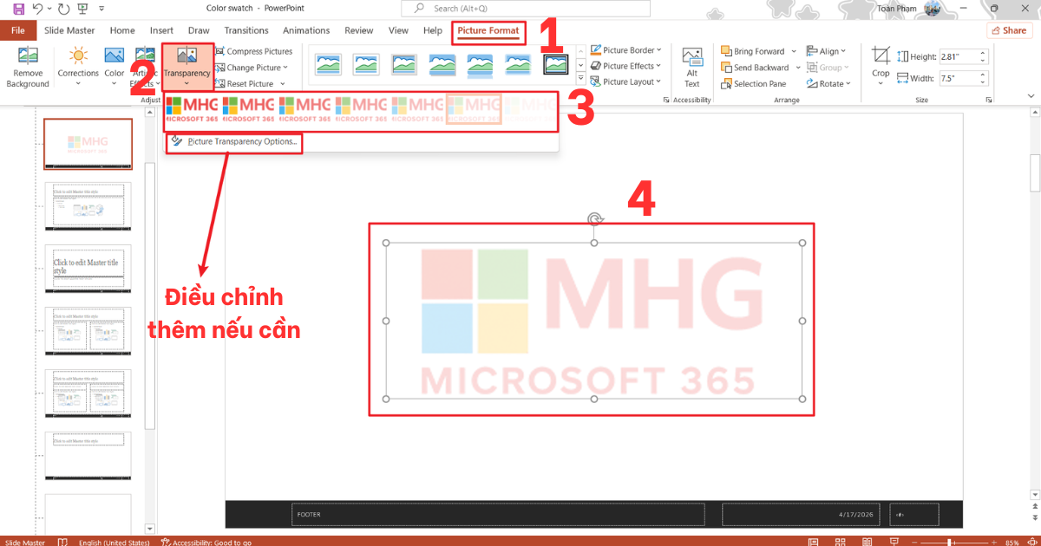Screen dimensions: 1041x546
Task: Click Accessibility: Good to go status
Action: 206,543
